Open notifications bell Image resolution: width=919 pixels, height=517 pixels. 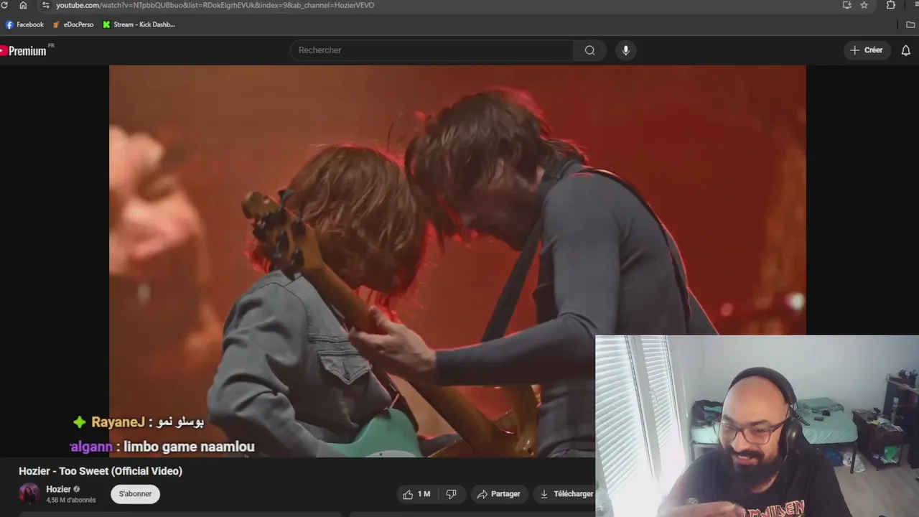coord(906,50)
